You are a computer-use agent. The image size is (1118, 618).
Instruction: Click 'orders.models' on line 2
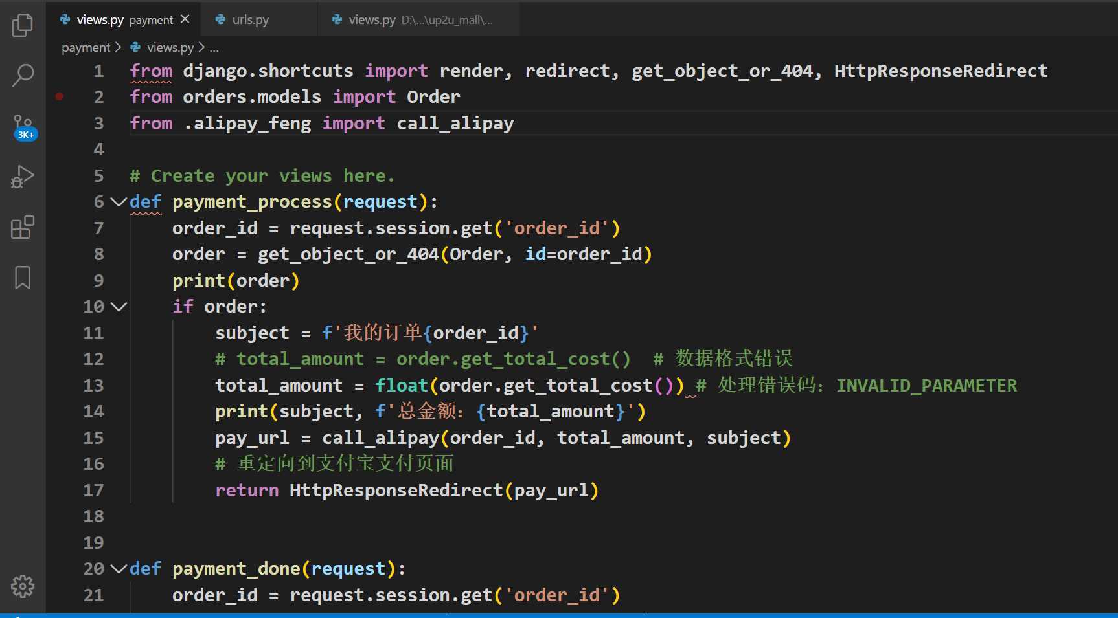[252, 97]
